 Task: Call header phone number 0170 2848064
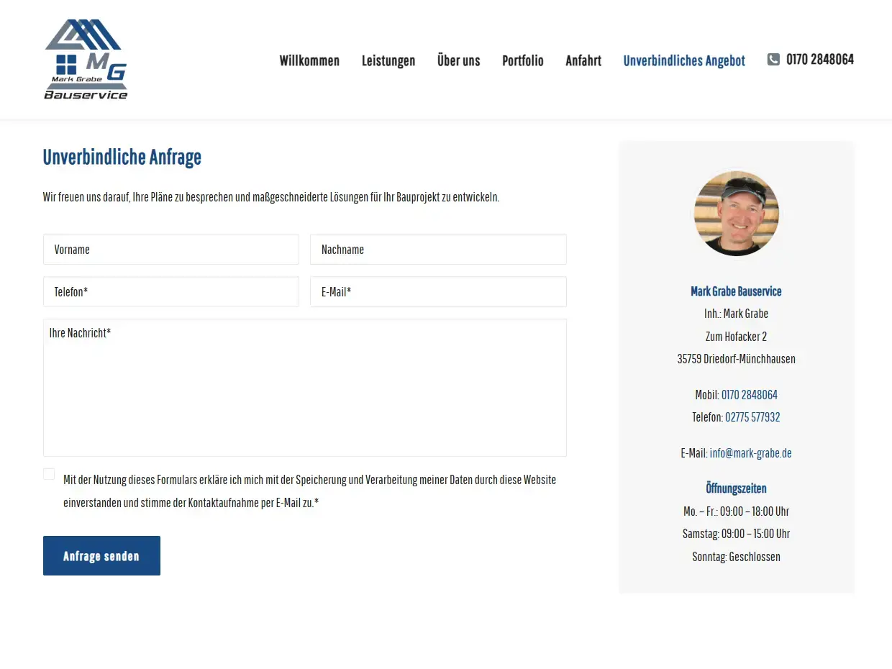pyautogui.click(x=819, y=60)
